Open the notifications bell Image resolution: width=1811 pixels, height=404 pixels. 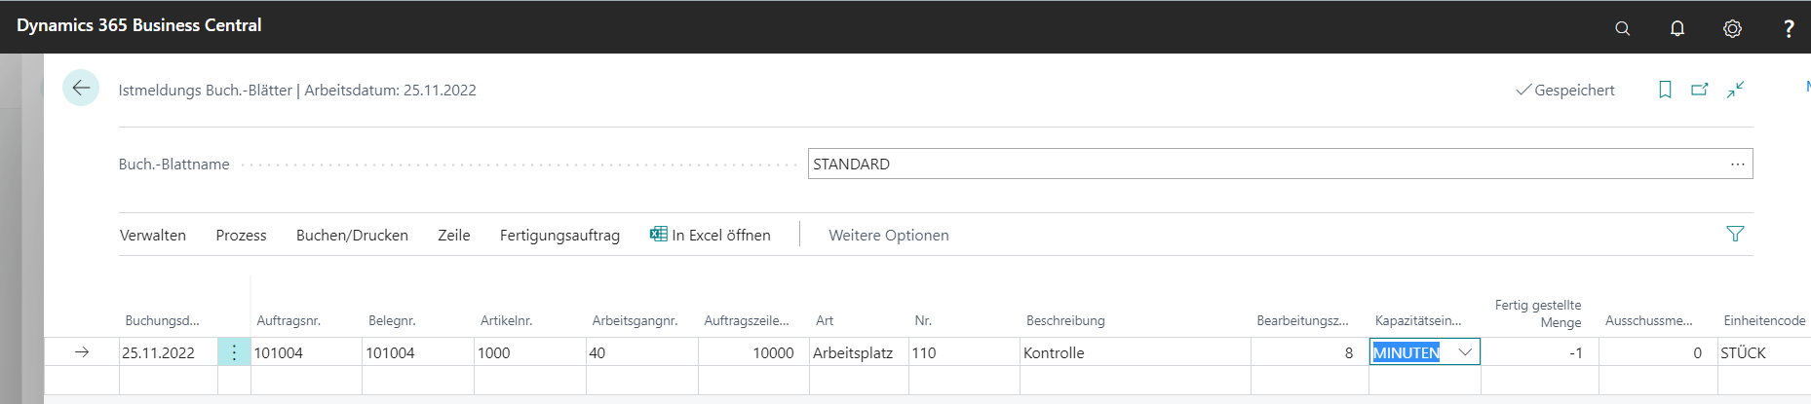pyautogui.click(x=1677, y=28)
